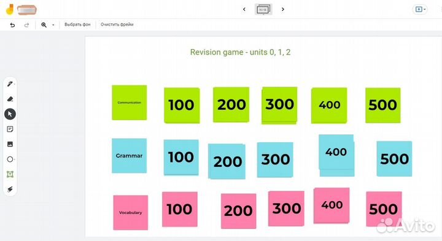Activate the Select arrow tool
442x241 pixels.
pos(10,114)
